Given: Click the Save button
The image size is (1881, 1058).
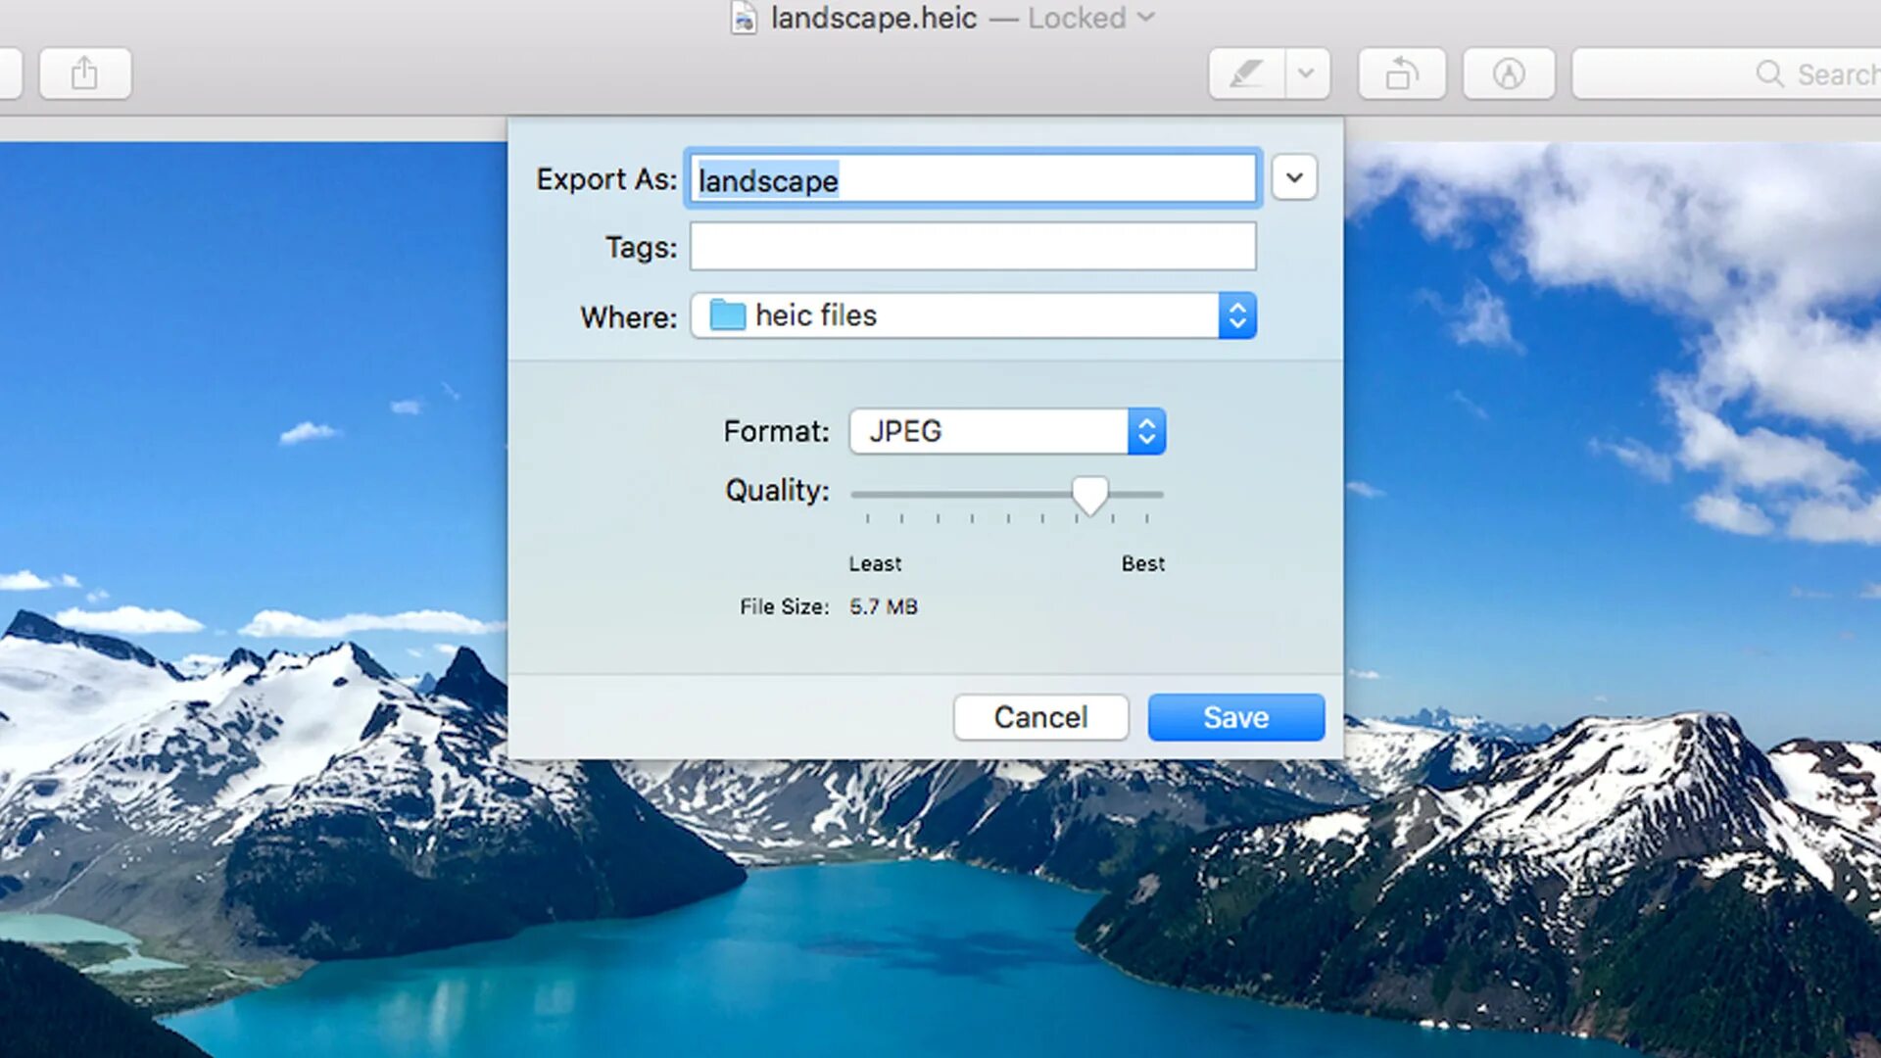Looking at the screenshot, I should point(1235,717).
